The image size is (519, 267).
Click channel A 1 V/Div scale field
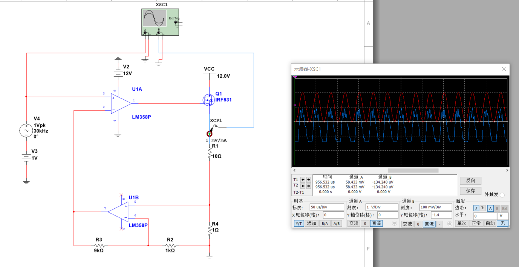pos(381,207)
